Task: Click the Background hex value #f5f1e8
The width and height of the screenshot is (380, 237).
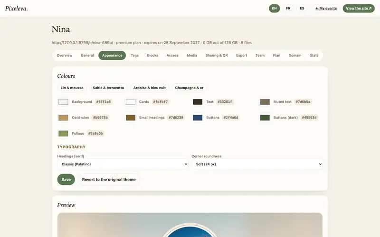Action: tap(104, 102)
